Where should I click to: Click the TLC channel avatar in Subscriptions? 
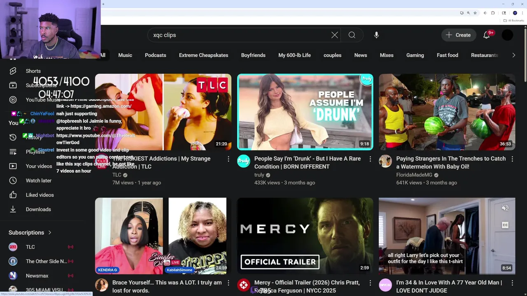point(13,247)
